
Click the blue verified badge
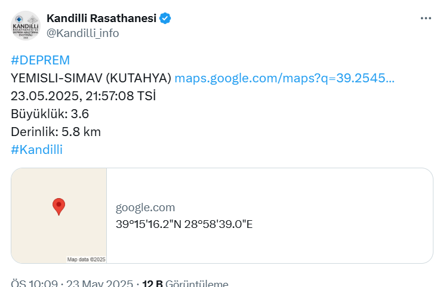[x=165, y=18]
